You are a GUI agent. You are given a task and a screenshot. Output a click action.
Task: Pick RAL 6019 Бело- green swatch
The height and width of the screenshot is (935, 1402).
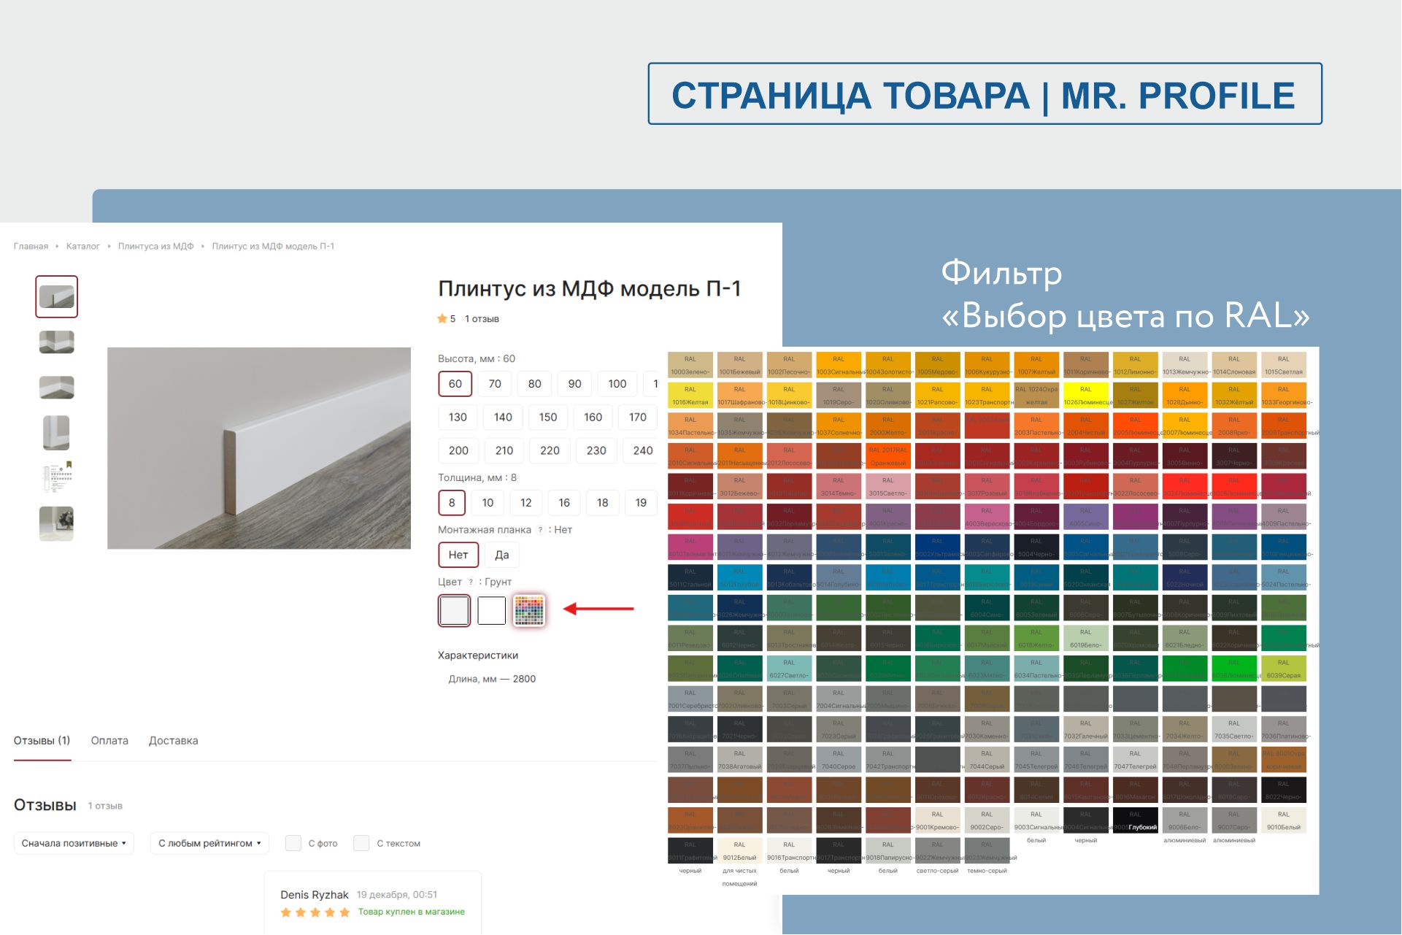pyautogui.click(x=1086, y=639)
